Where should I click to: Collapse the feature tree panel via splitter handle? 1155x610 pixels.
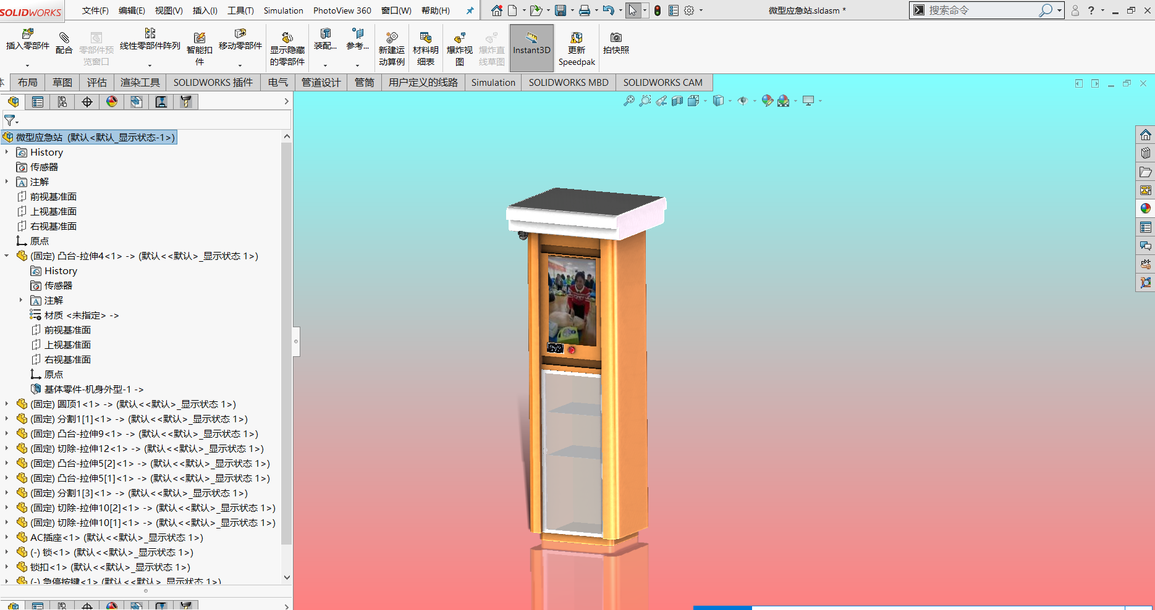coord(296,341)
